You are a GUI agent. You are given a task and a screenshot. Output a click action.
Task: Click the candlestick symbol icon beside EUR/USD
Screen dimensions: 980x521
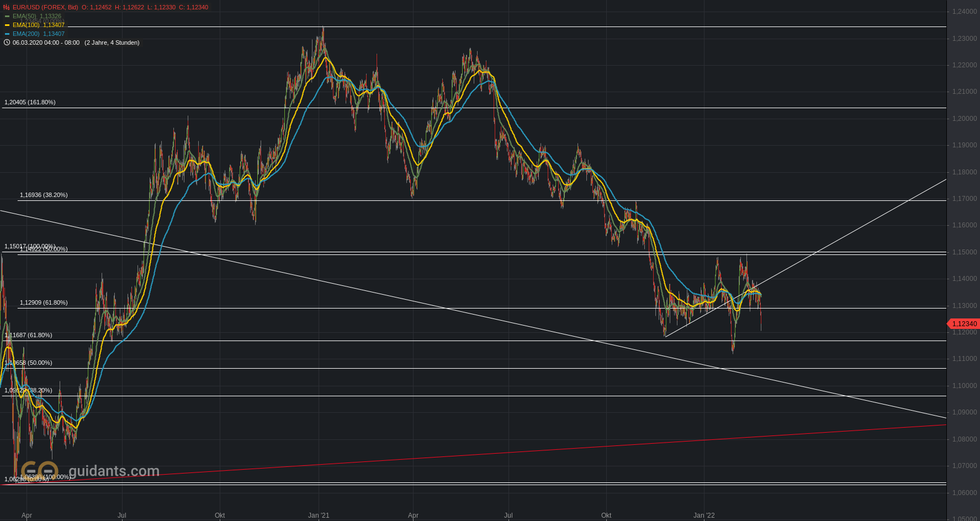pyautogui.click(x=6, y=7)
